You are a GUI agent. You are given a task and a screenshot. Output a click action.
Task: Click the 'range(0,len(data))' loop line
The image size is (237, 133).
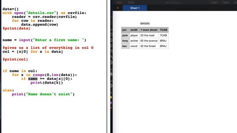pyautogui.click(x=44, y=75)
